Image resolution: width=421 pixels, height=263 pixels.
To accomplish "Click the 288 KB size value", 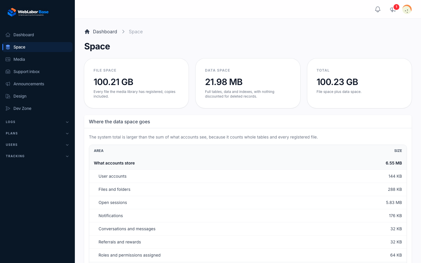I will click(x=395, y=189).
